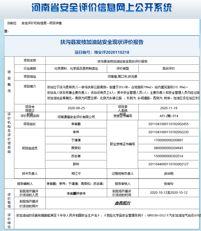Click technical lead name 嵇江宁
This screenshot has width=201, height=231.
click(76, 174)
